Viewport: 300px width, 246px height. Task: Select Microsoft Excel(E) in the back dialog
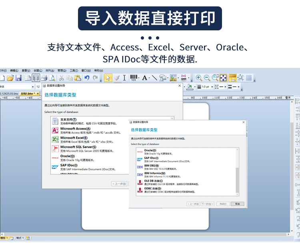tap(90, 140)
